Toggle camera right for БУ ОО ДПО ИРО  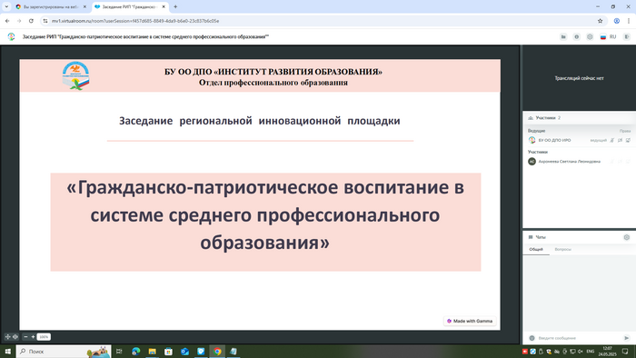click(x=620, y=140)
